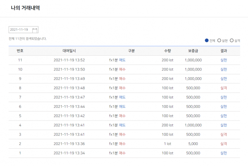
Task: Select the timestamp 2021-11-19 13:52
Action: [x=69, y=60]
